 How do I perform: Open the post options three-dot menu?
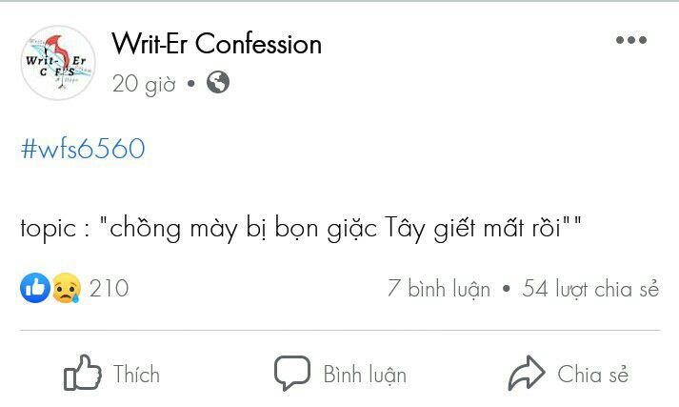(x=630, y=40)
